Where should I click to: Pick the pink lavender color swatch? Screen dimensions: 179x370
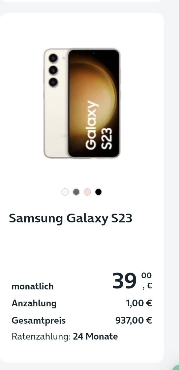[x=87, y=192]
